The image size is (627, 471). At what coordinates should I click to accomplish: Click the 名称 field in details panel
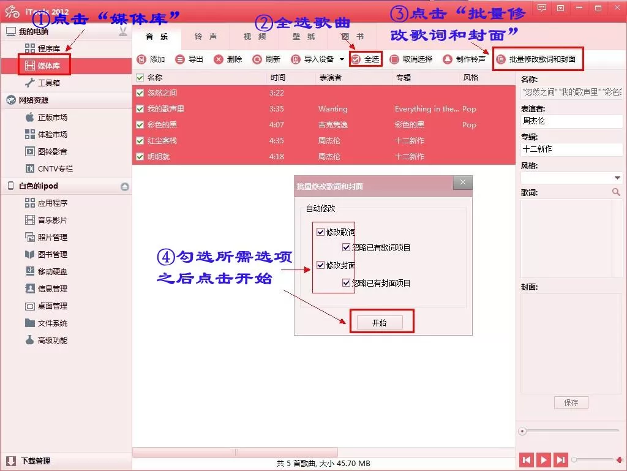(x=571, y=92)
